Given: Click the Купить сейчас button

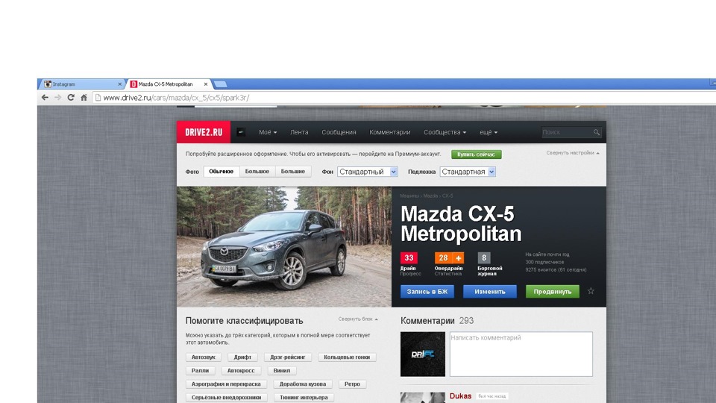Looking at the screenshot, I should [x=477, y=154].
